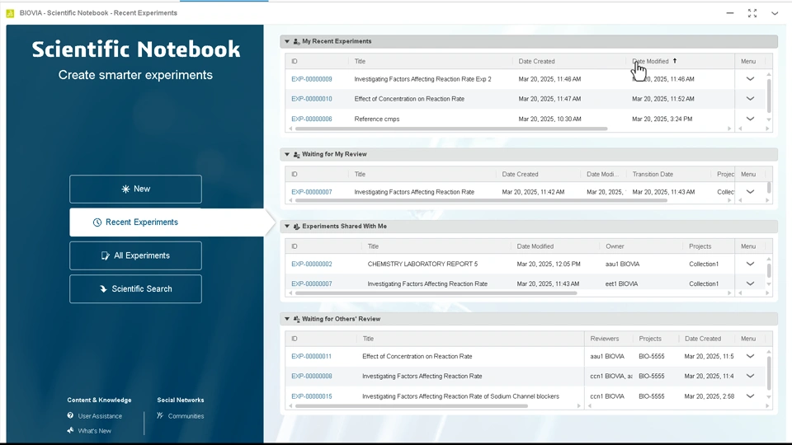The width and height of the screenshot is (792, 445).
Task: Open All Experiments
Action: (x=135, y=255)
